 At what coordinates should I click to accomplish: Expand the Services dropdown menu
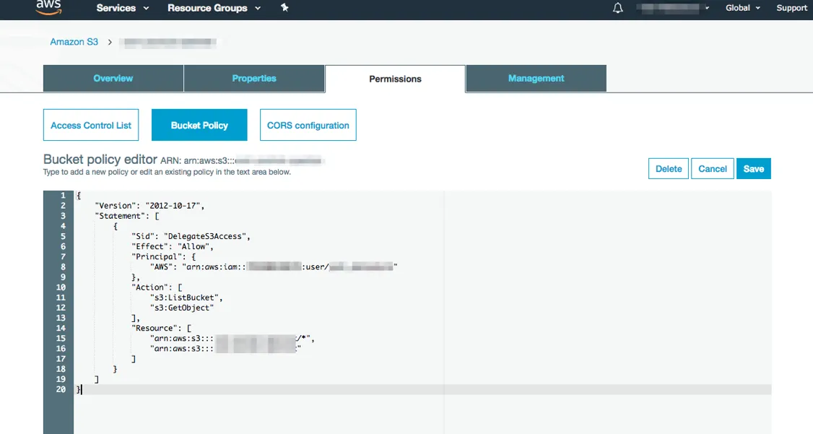pos(123,8)
